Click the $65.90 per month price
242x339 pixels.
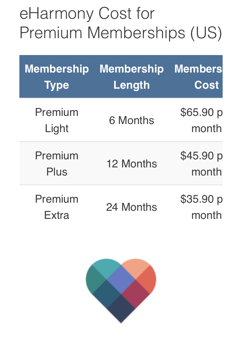click(x=201, y=120)
